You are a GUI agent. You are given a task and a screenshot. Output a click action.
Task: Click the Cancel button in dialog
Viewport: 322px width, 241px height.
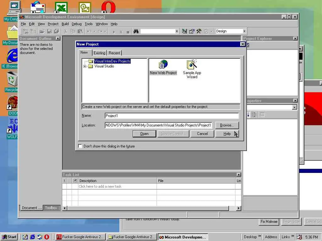pos(202,134)
